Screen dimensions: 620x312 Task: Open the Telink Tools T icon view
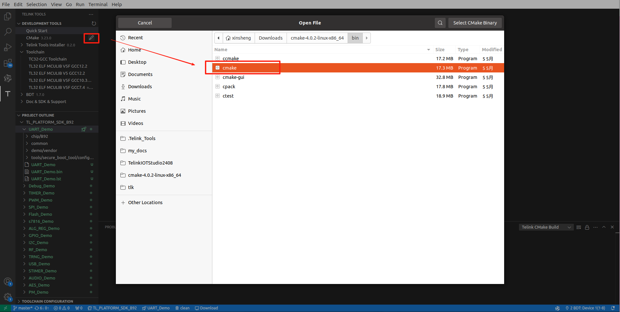(x=8, y=94)
